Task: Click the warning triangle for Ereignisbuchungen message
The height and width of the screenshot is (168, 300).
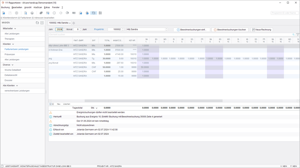Action: coord(51,113)
